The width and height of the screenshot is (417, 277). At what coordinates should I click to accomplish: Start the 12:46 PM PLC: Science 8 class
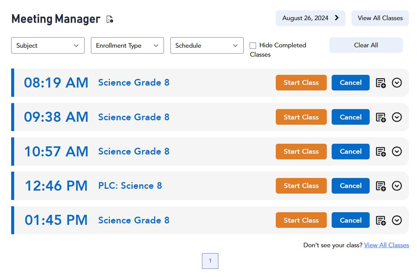(301, 186)
